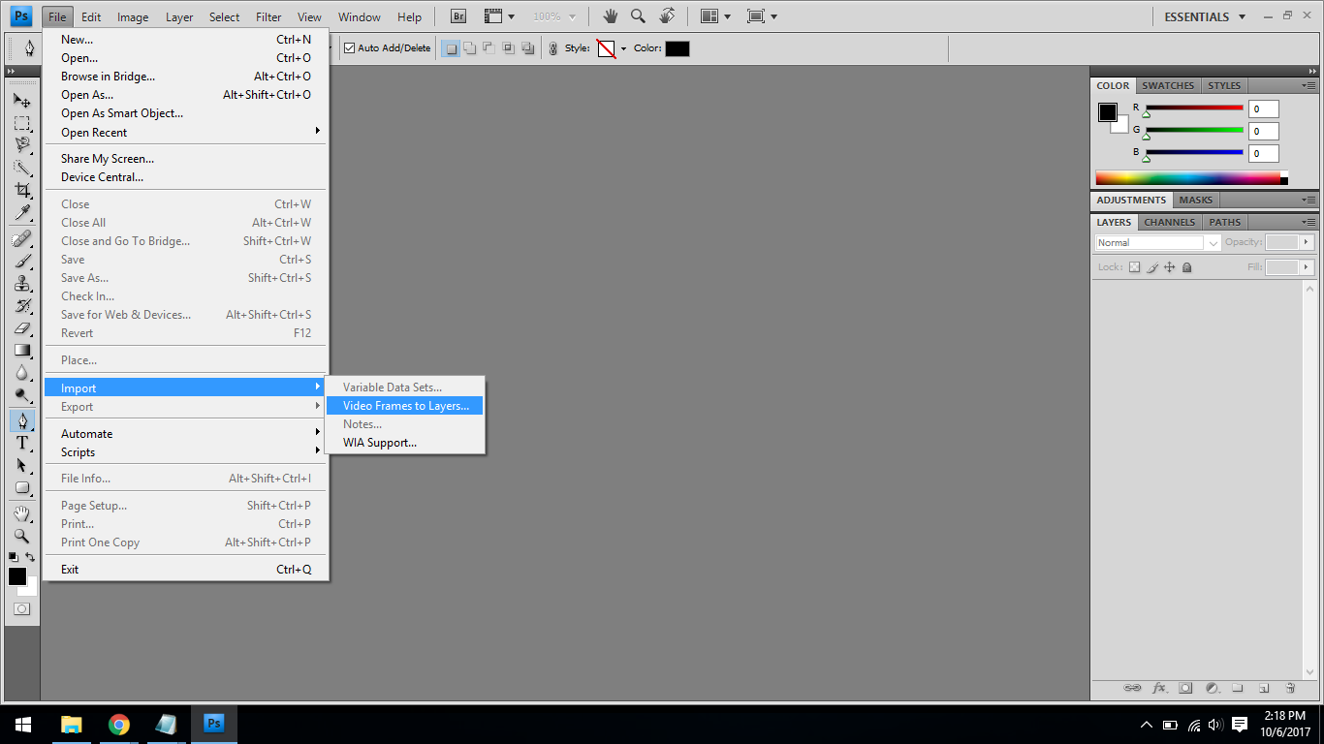Select the Dodge tool
Screen dimensions: 1324x744
coord(22,394)
